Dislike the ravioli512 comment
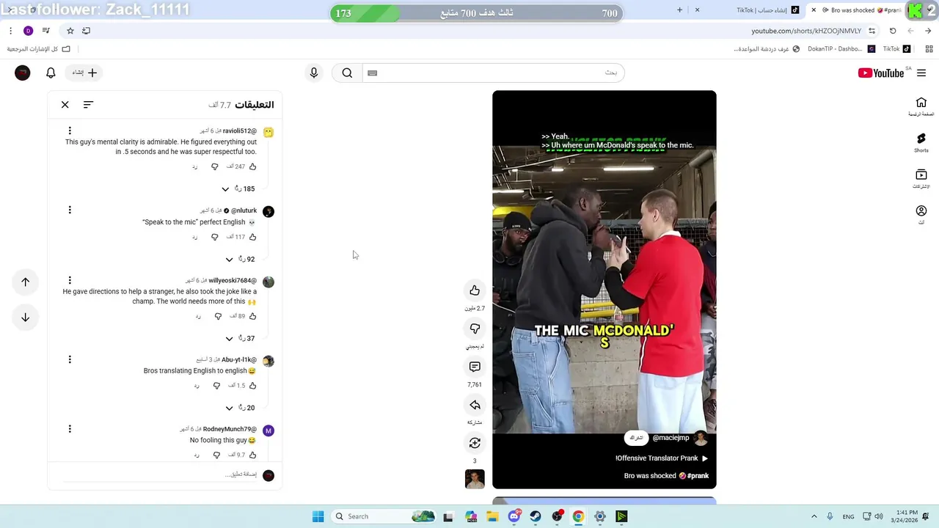Image resolution: width=939 pixels, height=528 pixels. (215, 166)
